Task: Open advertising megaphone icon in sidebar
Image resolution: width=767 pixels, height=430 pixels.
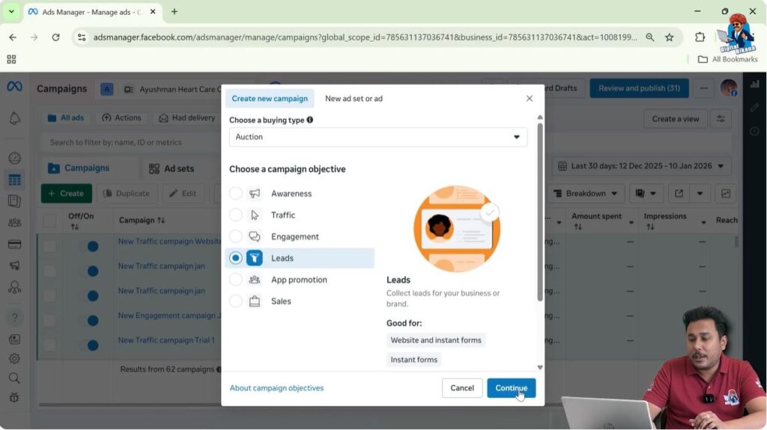Action: pyautogui.click(x=15, y=265)
